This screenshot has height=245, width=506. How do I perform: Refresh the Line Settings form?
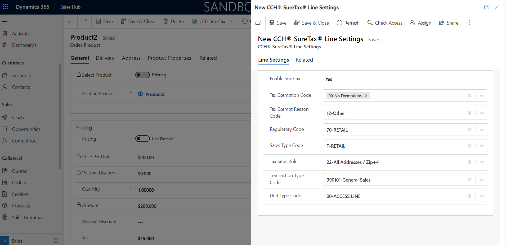[x=348, y=23]
